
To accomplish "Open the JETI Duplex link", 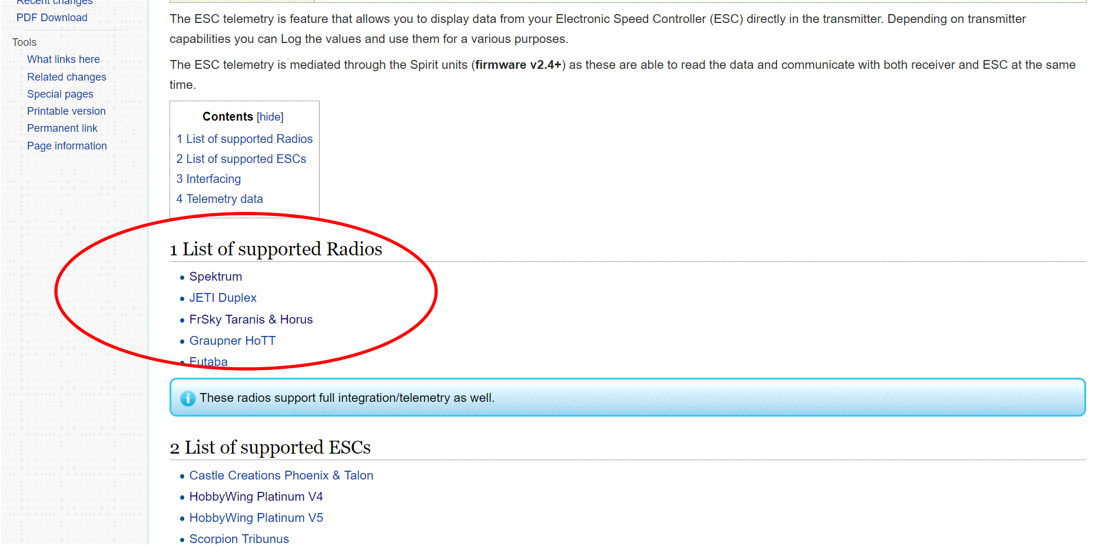I will (x=223, y=298).
